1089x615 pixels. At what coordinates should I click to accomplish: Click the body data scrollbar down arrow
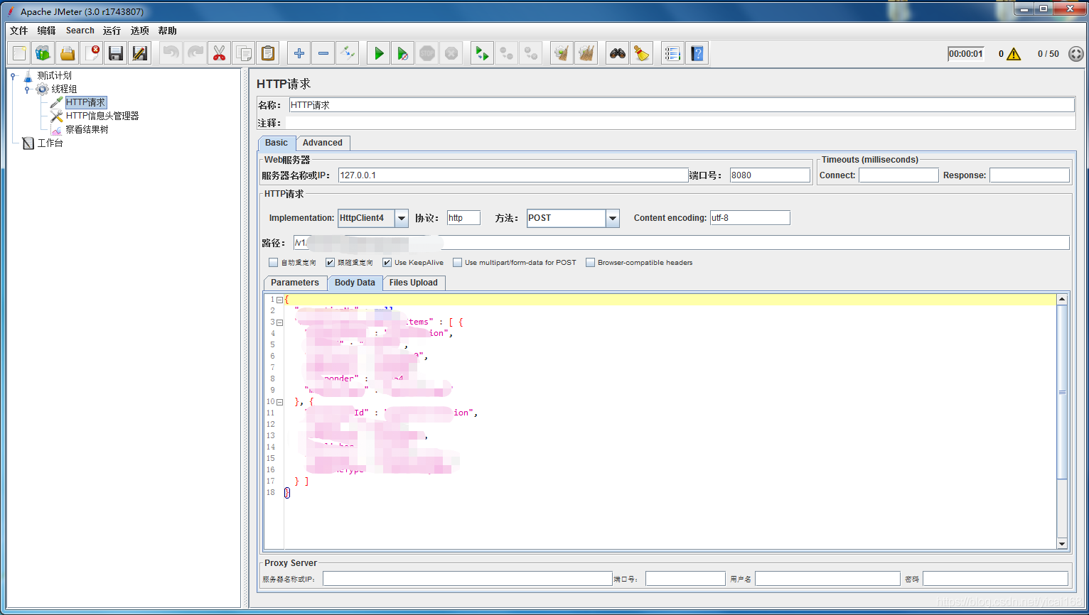click(1062, 544)
